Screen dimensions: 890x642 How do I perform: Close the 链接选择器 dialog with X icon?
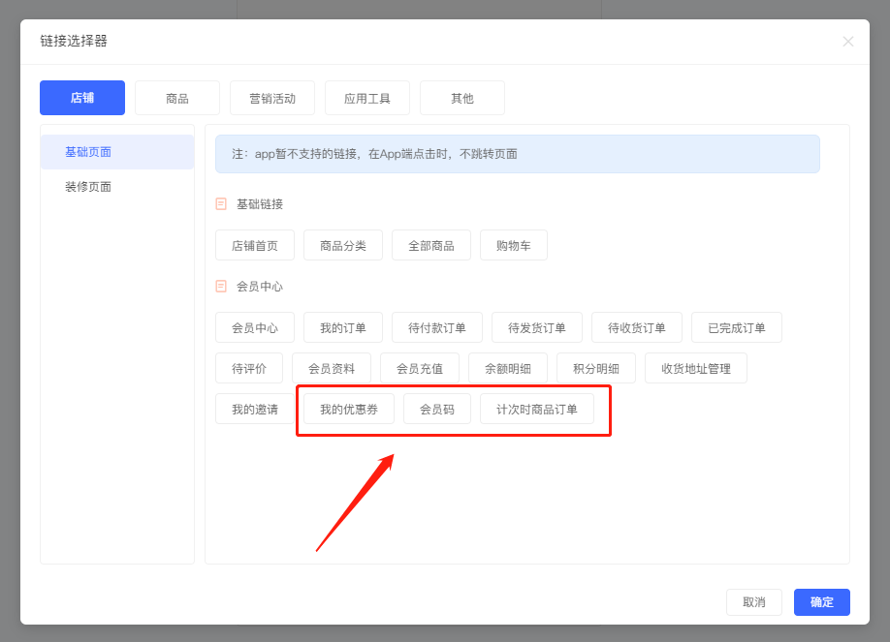(x=848, y=42)
